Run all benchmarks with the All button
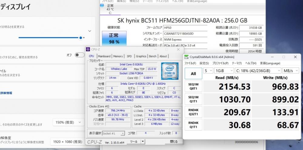This screenshot has width=303, height=150. pos(193,73)
